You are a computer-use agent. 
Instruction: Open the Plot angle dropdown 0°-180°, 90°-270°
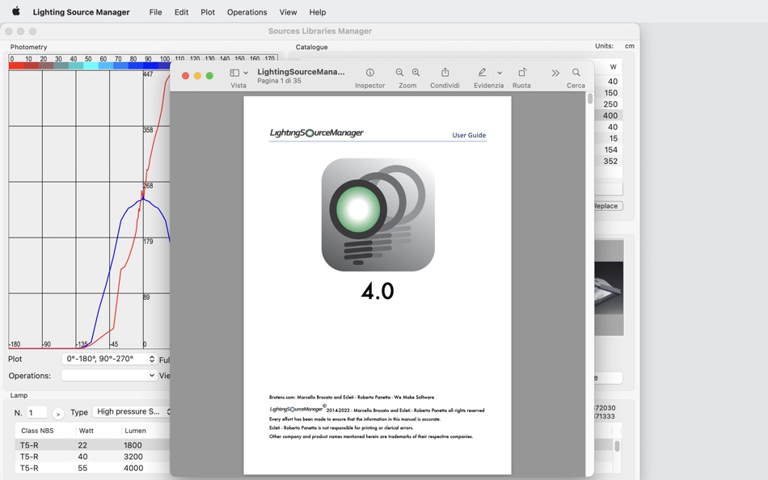[109, 359]
